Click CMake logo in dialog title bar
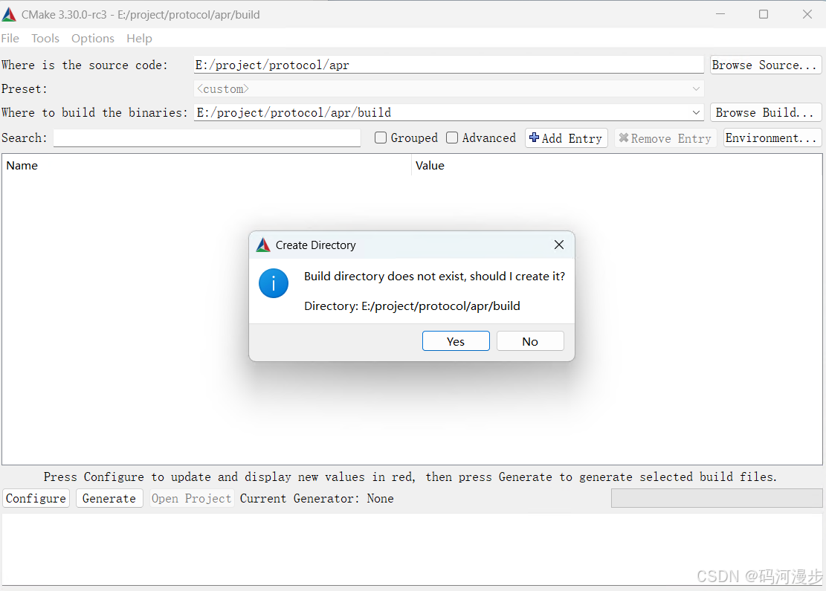This screenshot has height=591, width=826. (263, 245)
